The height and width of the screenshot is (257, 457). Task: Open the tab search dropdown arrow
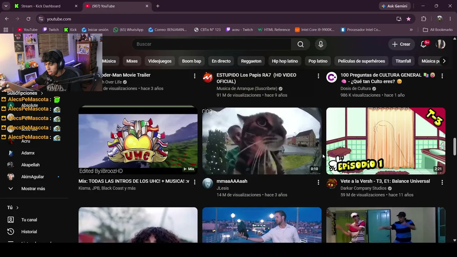[x=6, y=6]
